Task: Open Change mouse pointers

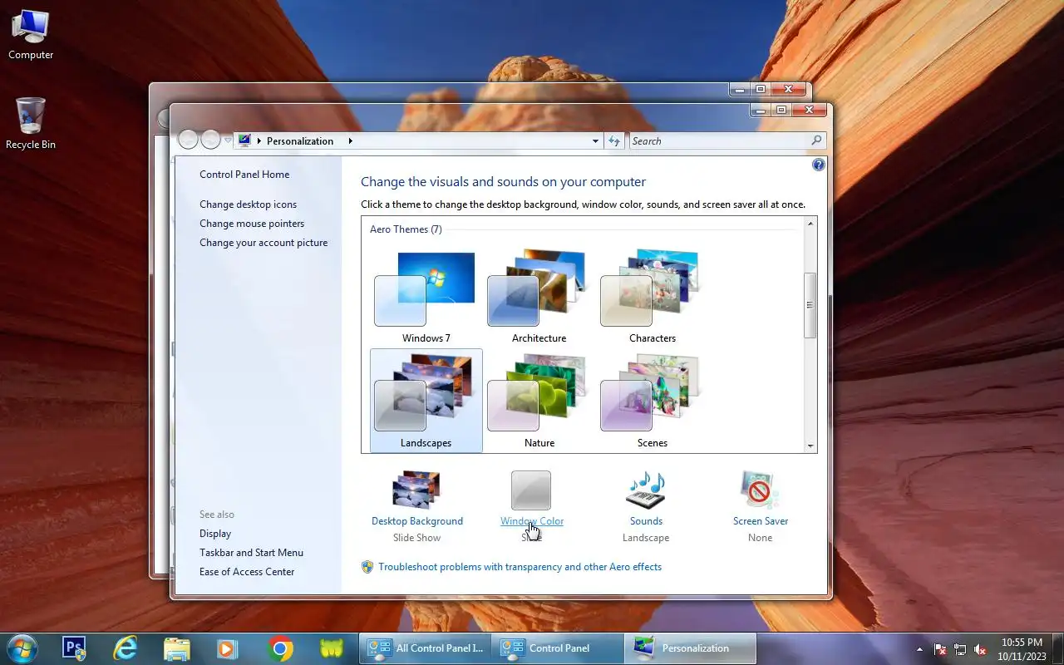Action: pyautogui.click(x=252, y=224)
